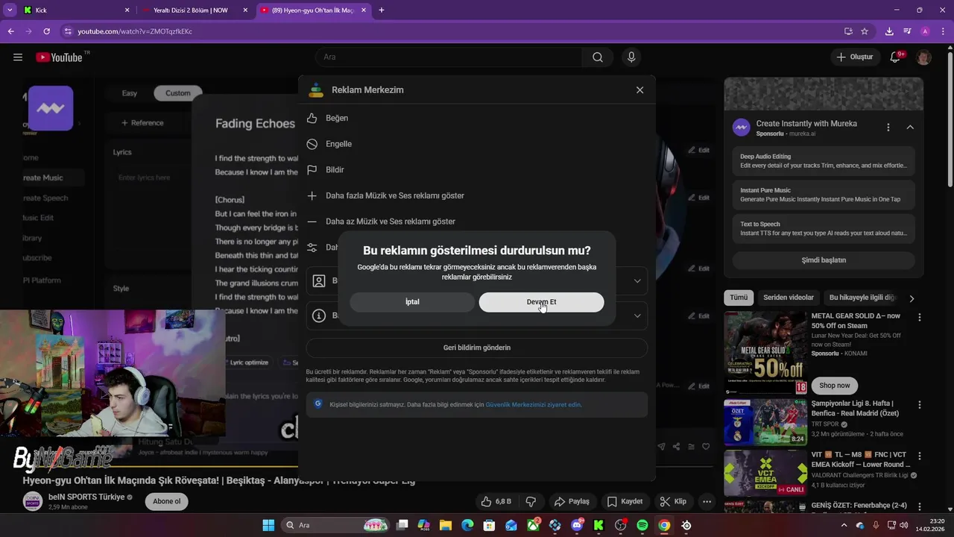Image resolution: width=954 pixels, height=537 pixels.
Task: Collapse the Mureka sponsored ad panel
Action: click(910, 128)
